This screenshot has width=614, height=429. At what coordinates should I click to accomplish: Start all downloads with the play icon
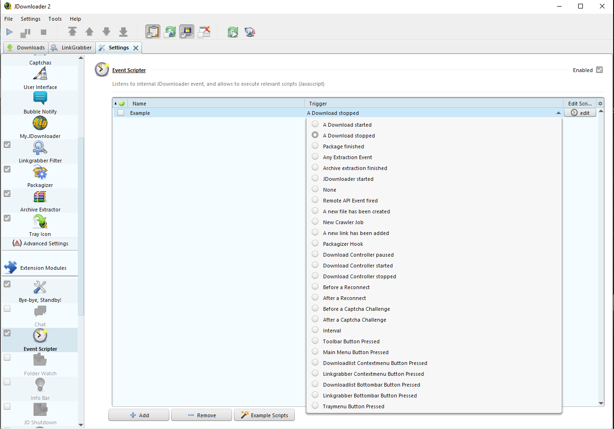(x=9, y=32)
